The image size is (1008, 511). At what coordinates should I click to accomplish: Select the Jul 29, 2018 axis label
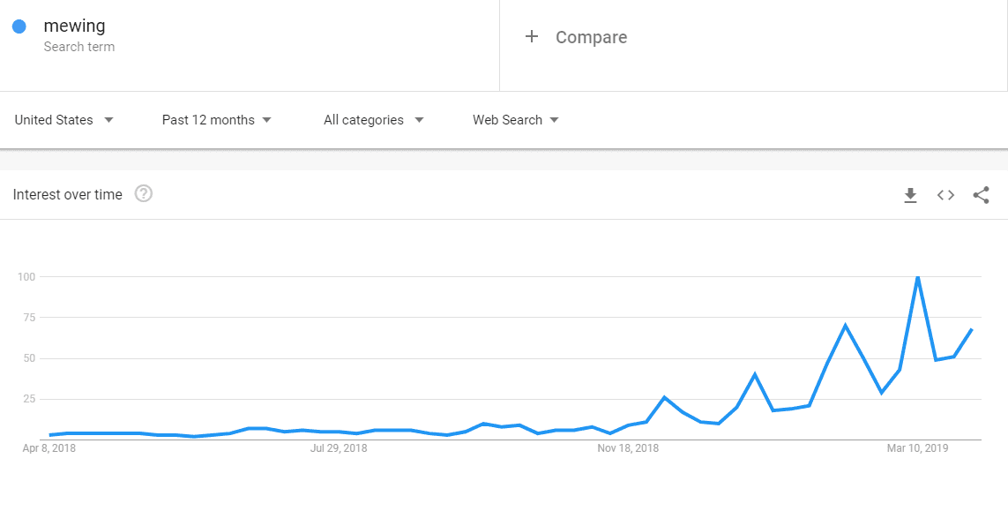(339, 448)
